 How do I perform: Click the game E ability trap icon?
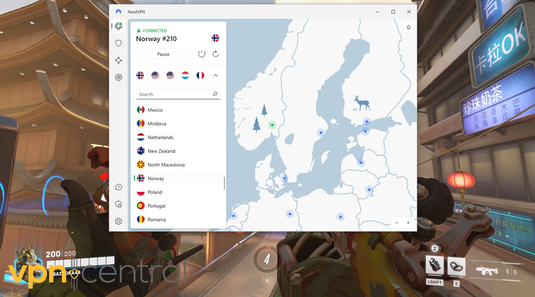click(456, 266)
